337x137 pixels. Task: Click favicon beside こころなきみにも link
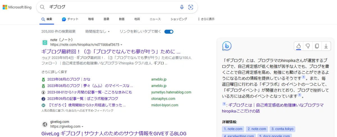coord(44,92)
